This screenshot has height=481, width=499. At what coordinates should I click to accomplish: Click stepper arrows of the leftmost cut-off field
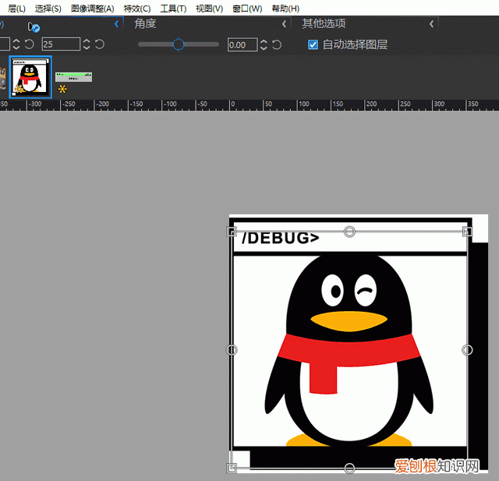point(16,44)
